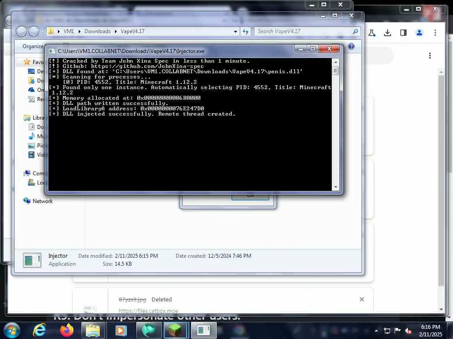Screen dimensions: 453x339
Task: Open the taskbar clock showing 6:16 PM
Action: tap(430, 331)
